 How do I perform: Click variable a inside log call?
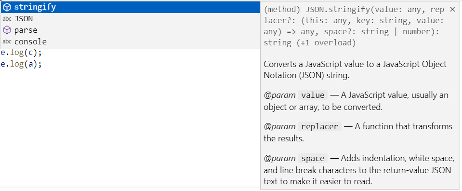(31, 64)
